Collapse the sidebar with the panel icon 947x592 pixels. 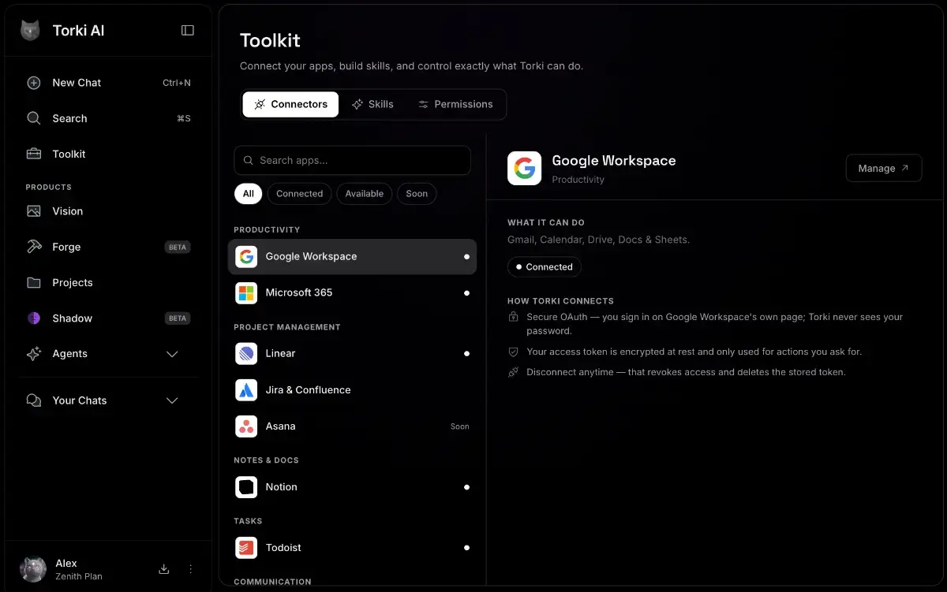pos(188,31)
